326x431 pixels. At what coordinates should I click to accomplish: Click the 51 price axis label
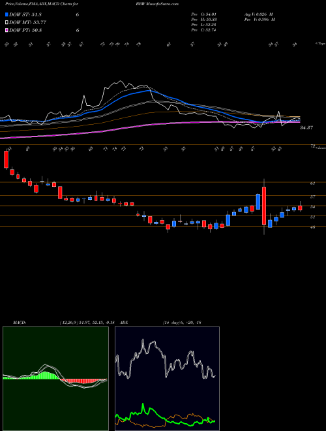(x=312, y=217)
